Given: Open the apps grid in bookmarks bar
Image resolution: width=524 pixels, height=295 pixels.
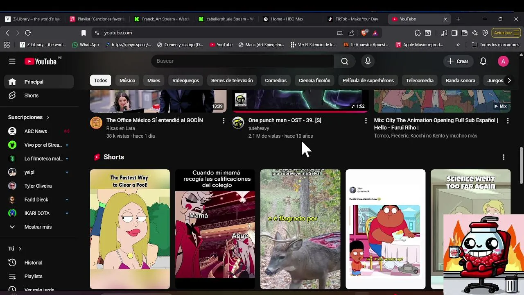Looking at the screenshot, I should point(7,45).
